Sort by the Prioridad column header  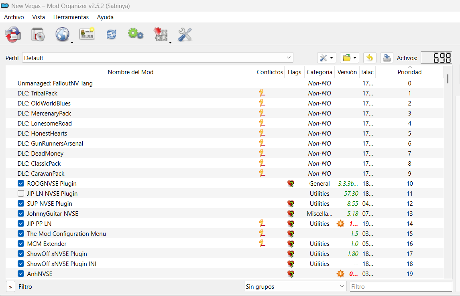click(409, 72)
